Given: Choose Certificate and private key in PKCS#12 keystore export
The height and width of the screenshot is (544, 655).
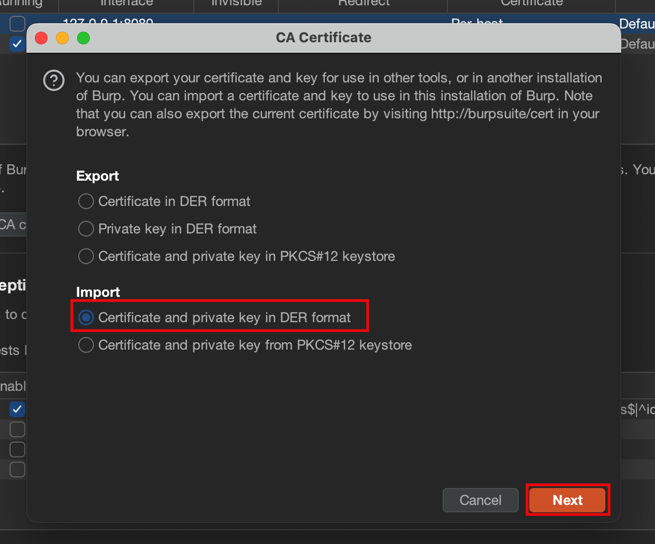Looking at the screenshot, I should point(86,256).
